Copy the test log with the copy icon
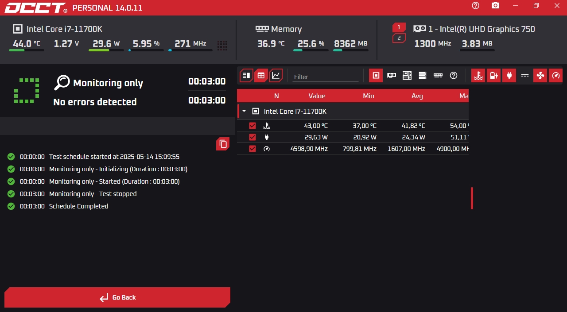This screenshot has height=312, width=567. tap(223, 144)
